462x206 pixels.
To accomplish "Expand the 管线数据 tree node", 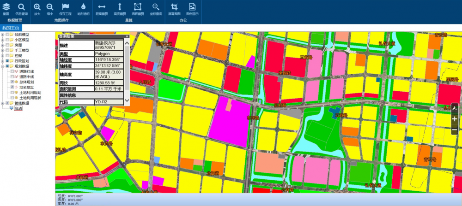I will (2, 103).
